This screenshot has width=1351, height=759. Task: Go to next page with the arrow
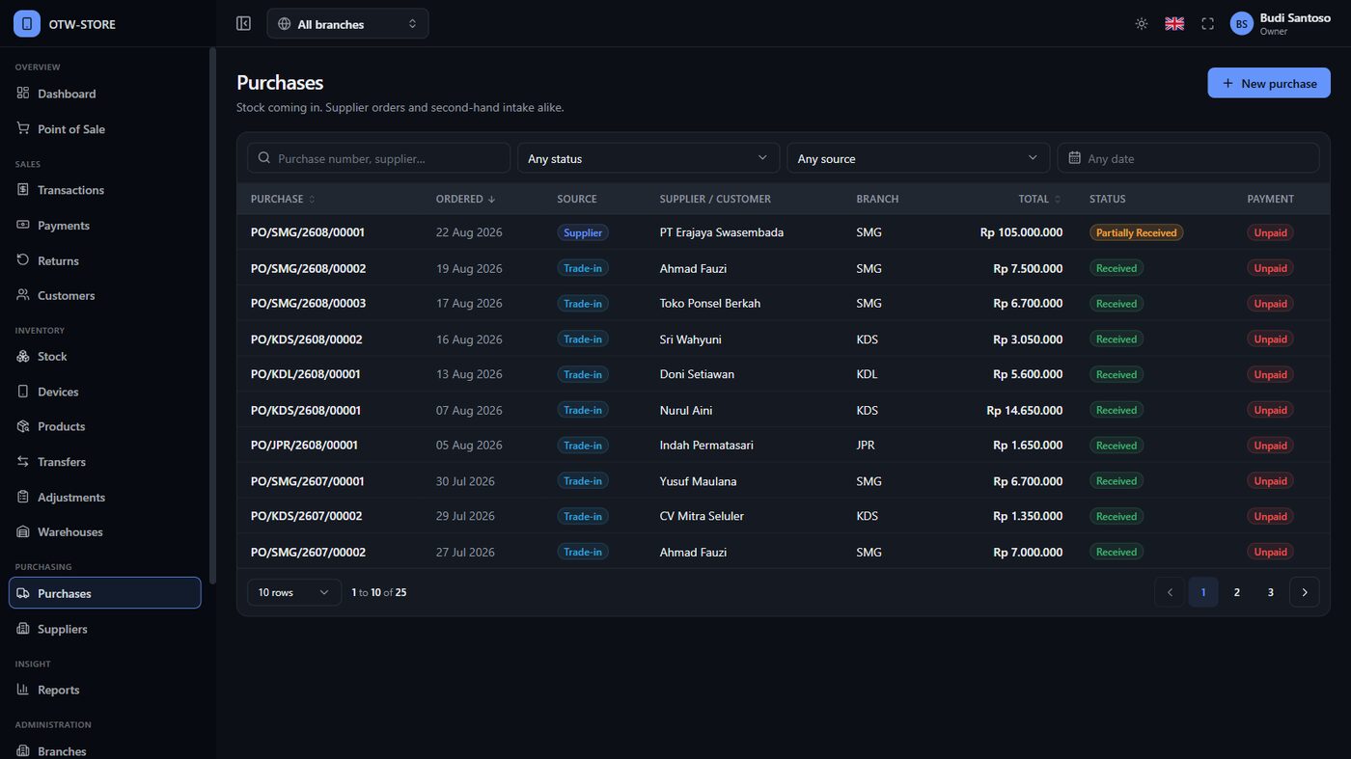1305,592
